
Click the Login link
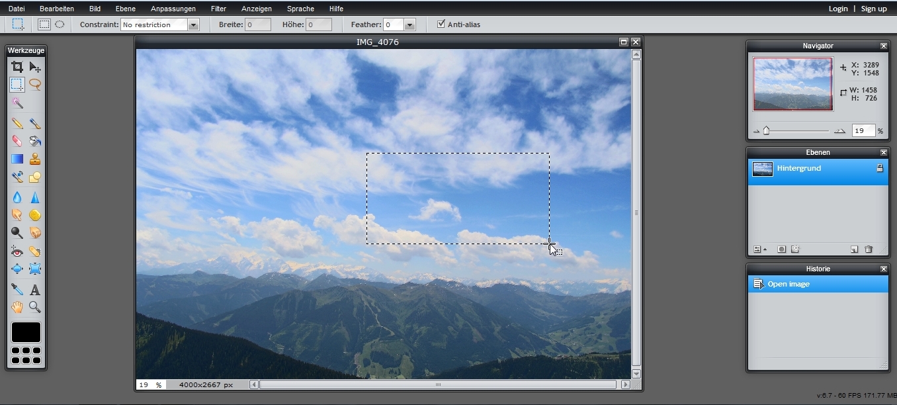[x=838, y=9]
